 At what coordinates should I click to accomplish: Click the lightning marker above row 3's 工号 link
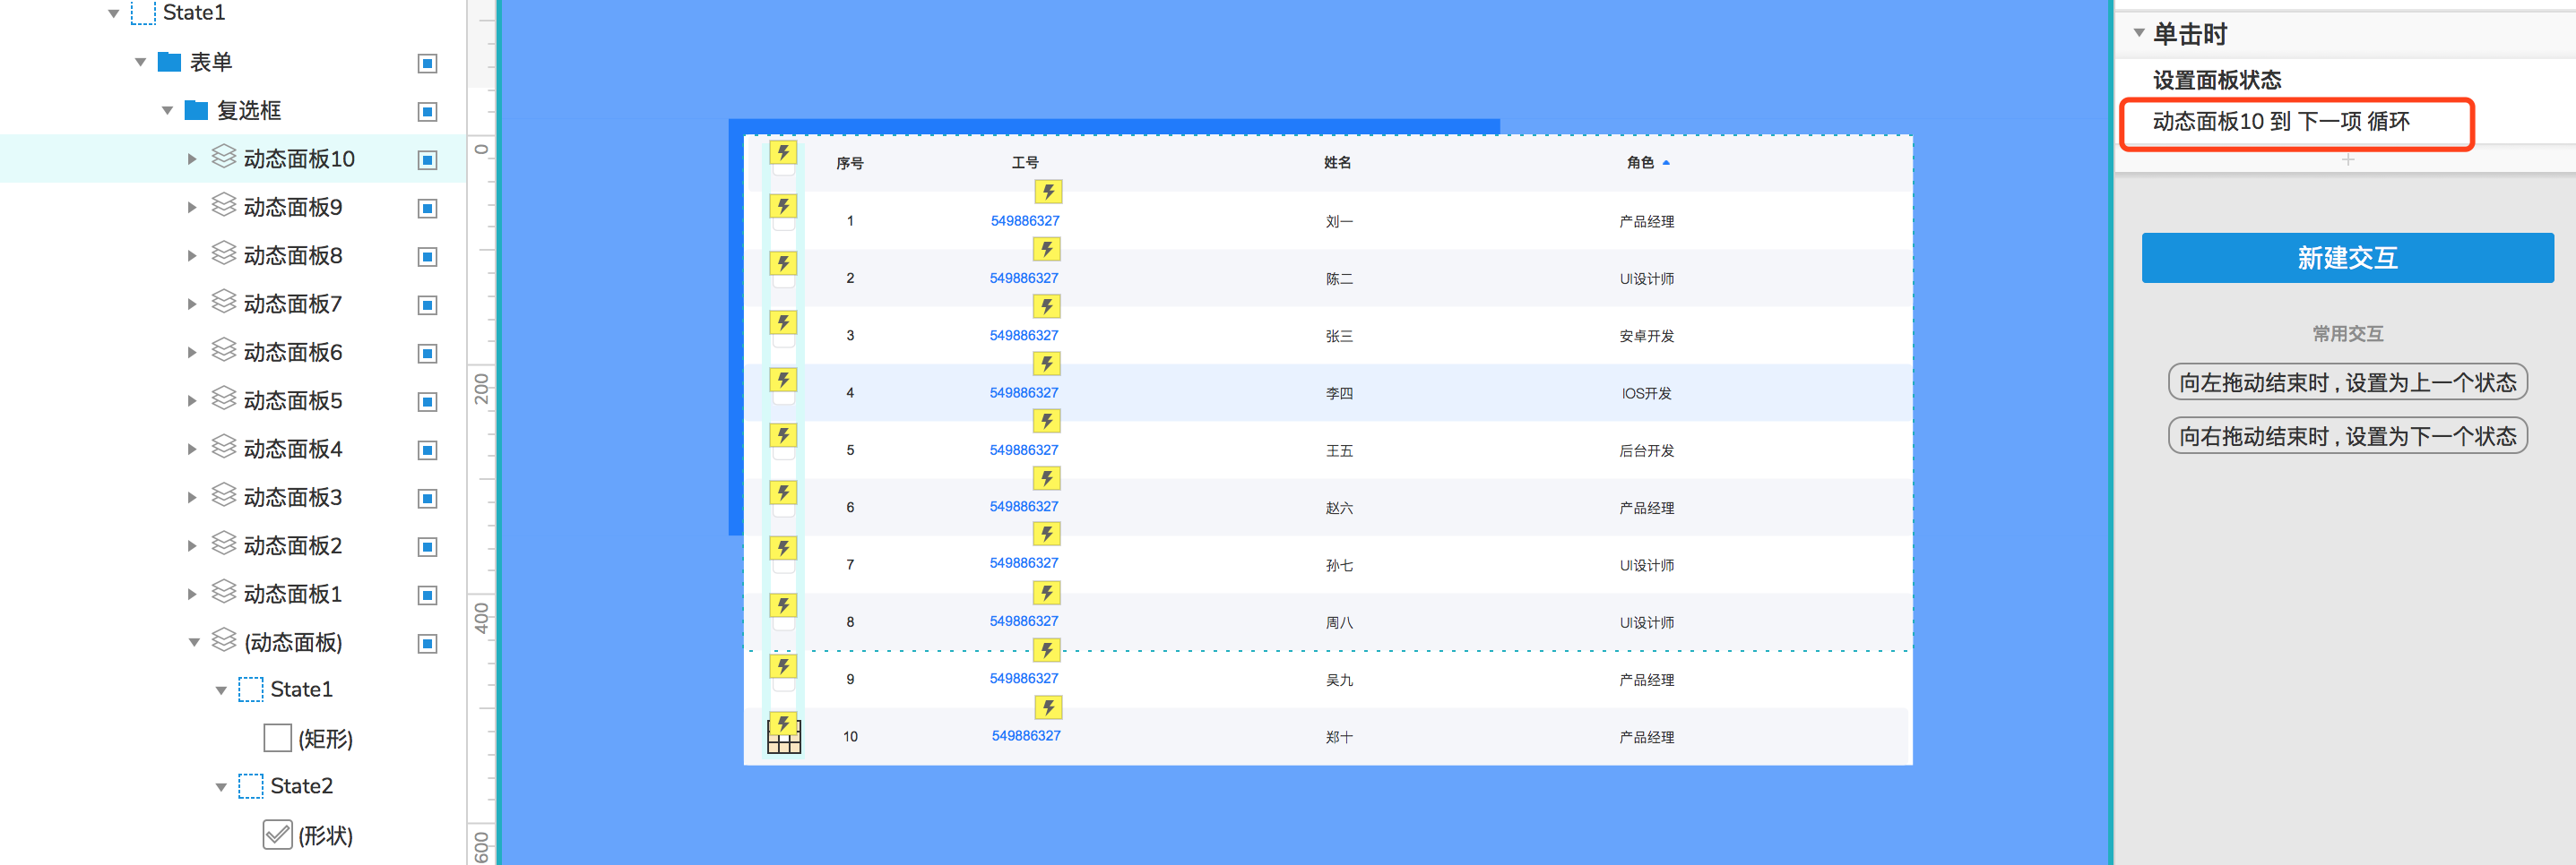coord(1047,306)
